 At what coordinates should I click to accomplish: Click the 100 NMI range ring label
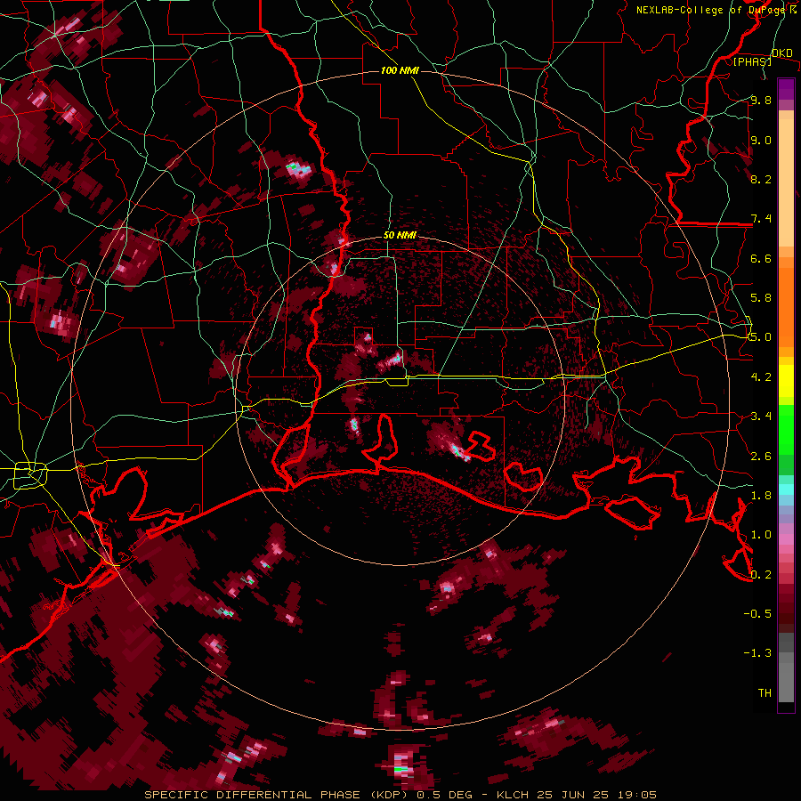[400, 70]
